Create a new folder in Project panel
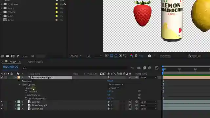210x118 pixels. coord(8,56)
